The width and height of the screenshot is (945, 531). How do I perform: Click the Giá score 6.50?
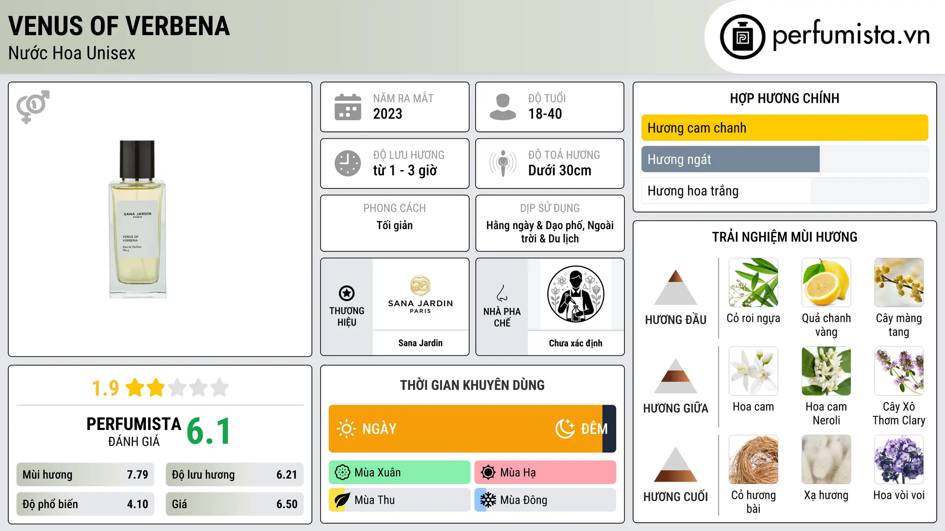[287, 504]
